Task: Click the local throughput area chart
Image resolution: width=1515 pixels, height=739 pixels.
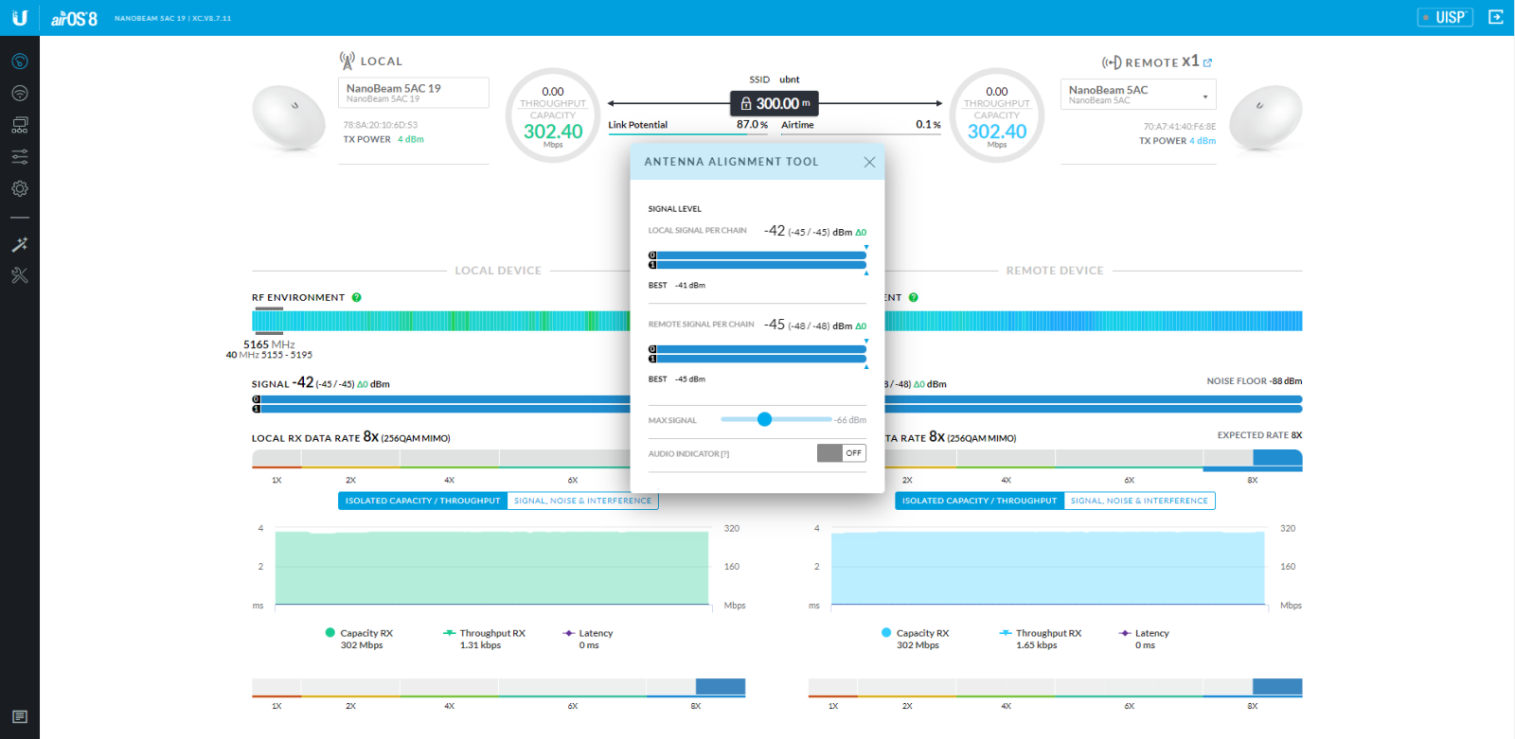Action: click(491, 568)
